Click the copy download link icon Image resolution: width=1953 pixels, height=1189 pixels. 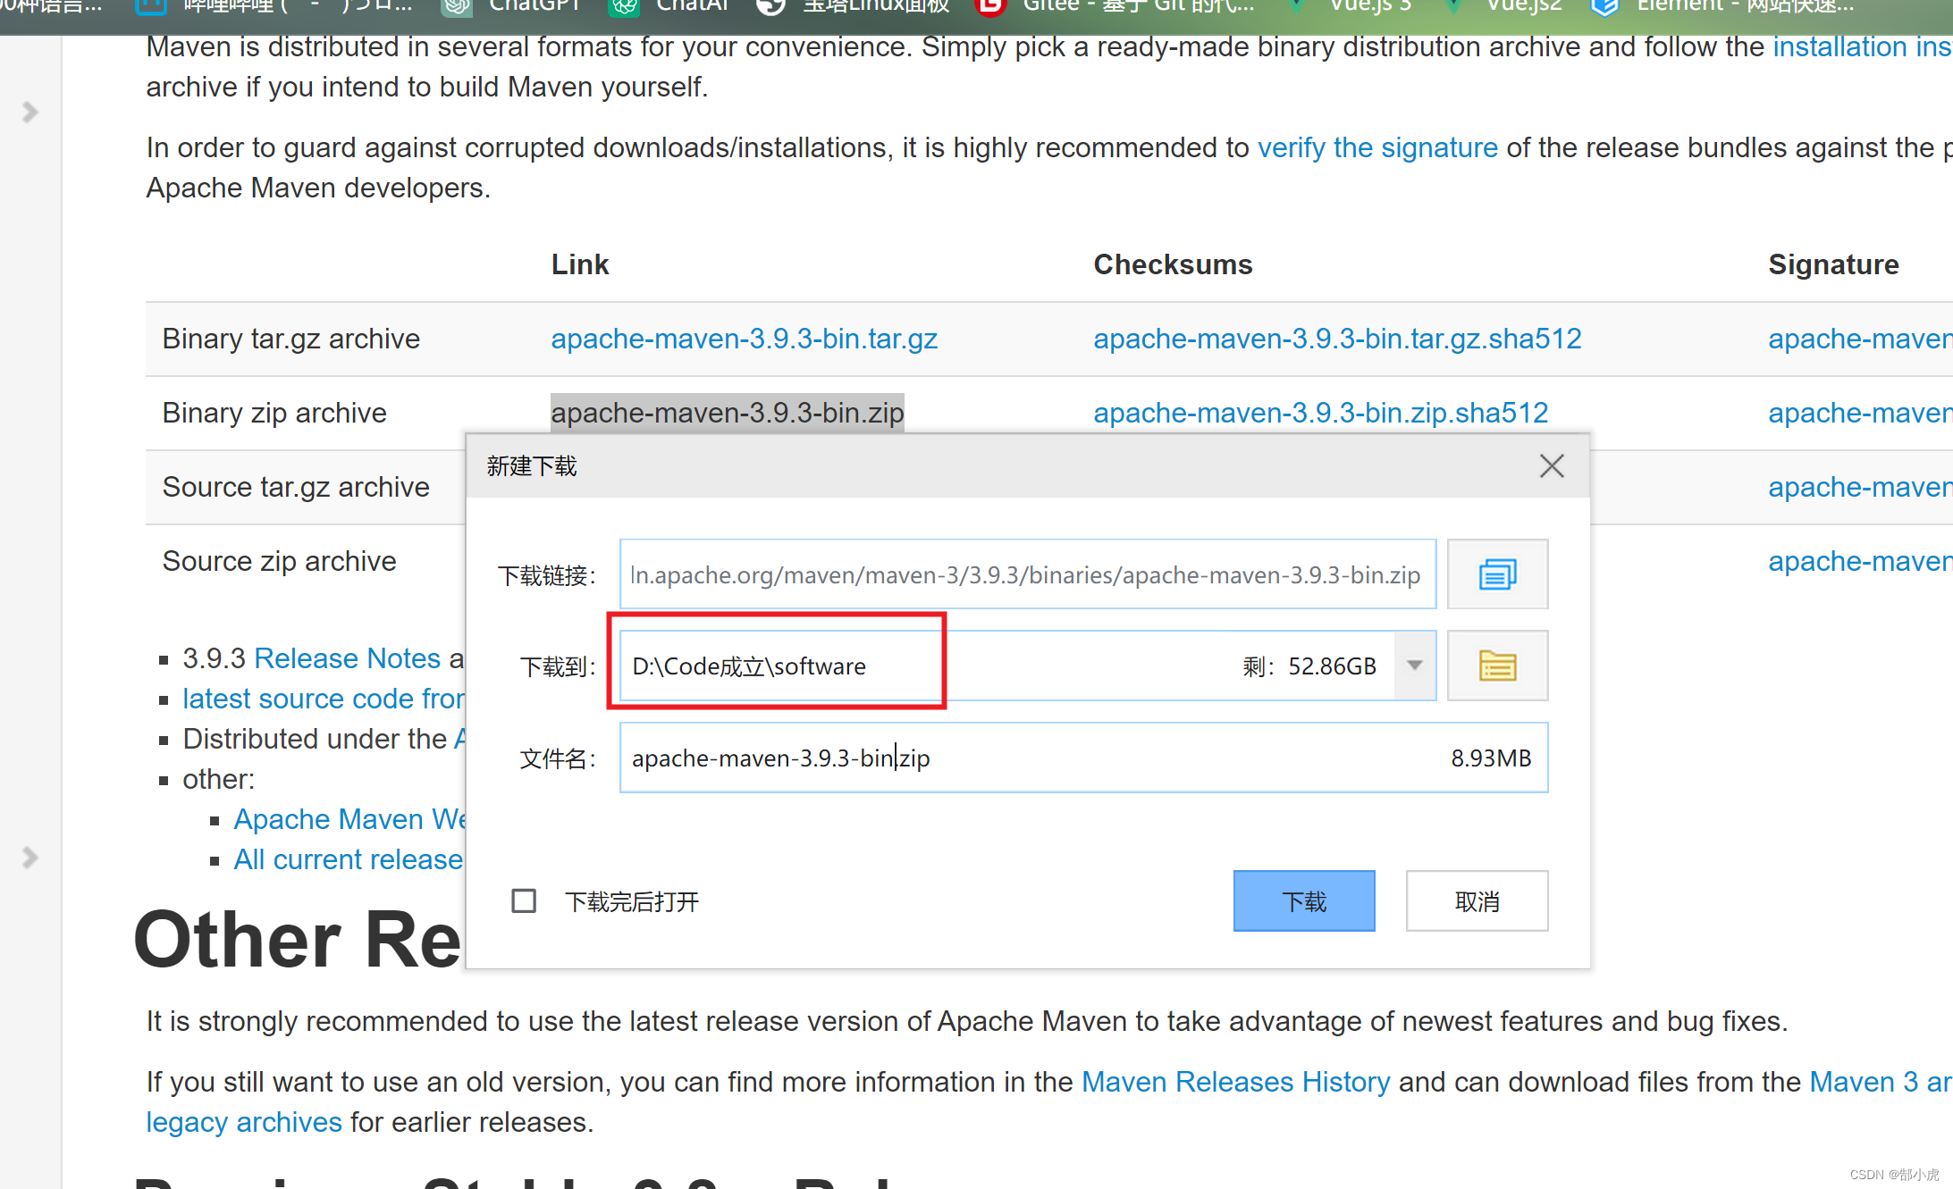click(1497, 574)
